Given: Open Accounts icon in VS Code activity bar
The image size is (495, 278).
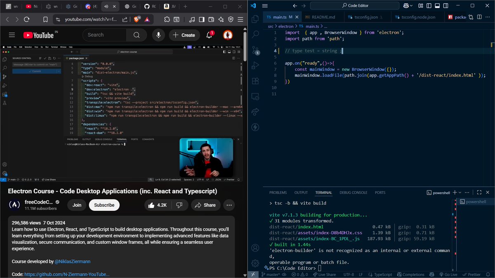Looking at the screenshot, I should (x=255, y=248).
